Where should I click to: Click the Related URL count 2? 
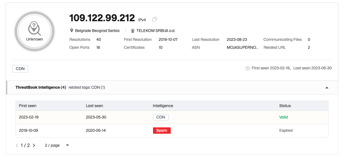coord(309,48)
